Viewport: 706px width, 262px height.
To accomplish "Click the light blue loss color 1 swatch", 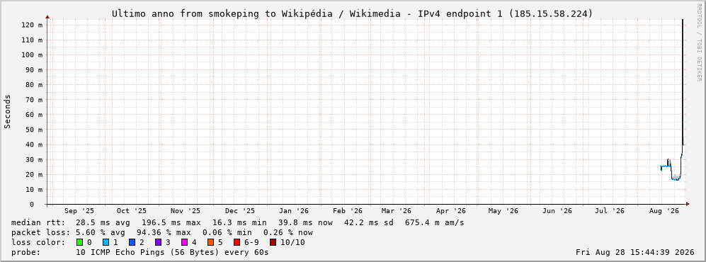I will click(106, 242).
